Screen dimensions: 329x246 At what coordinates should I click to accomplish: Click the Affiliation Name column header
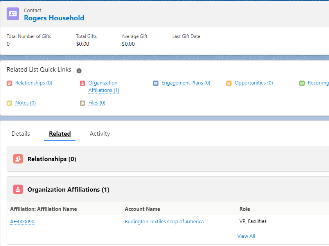(43, 209)
